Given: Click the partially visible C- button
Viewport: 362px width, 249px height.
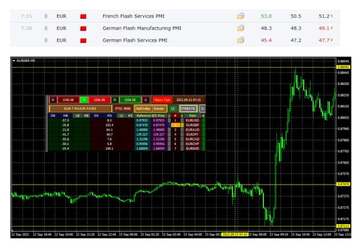Looking at the screenshot, I should point(203,109).
